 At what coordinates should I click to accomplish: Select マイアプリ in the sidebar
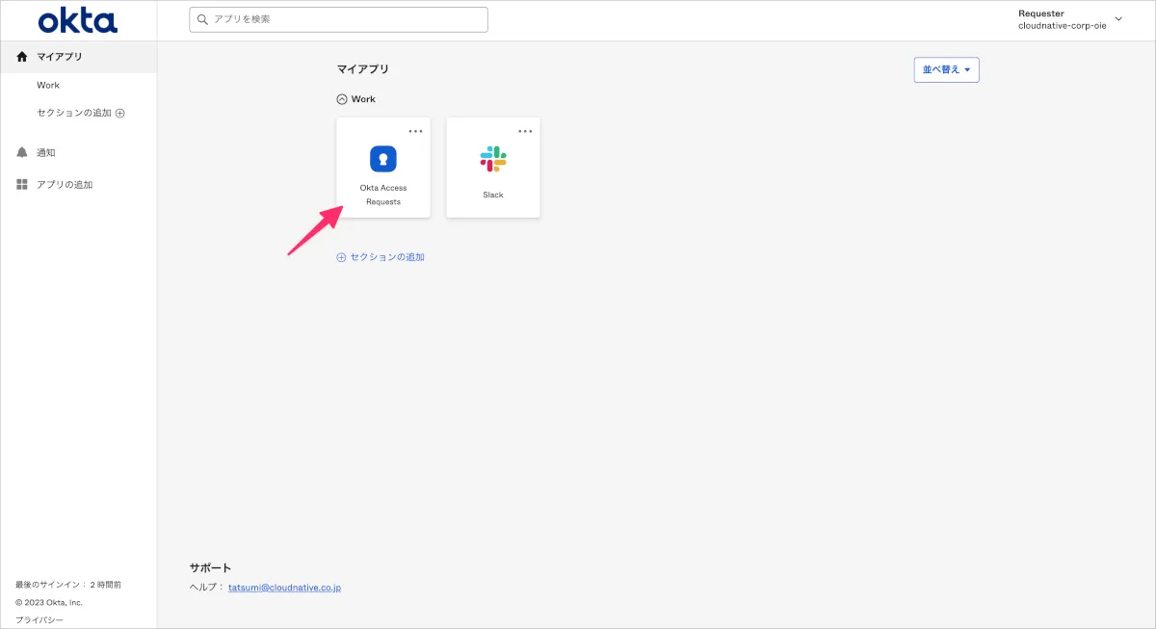[x=59, y=57]
